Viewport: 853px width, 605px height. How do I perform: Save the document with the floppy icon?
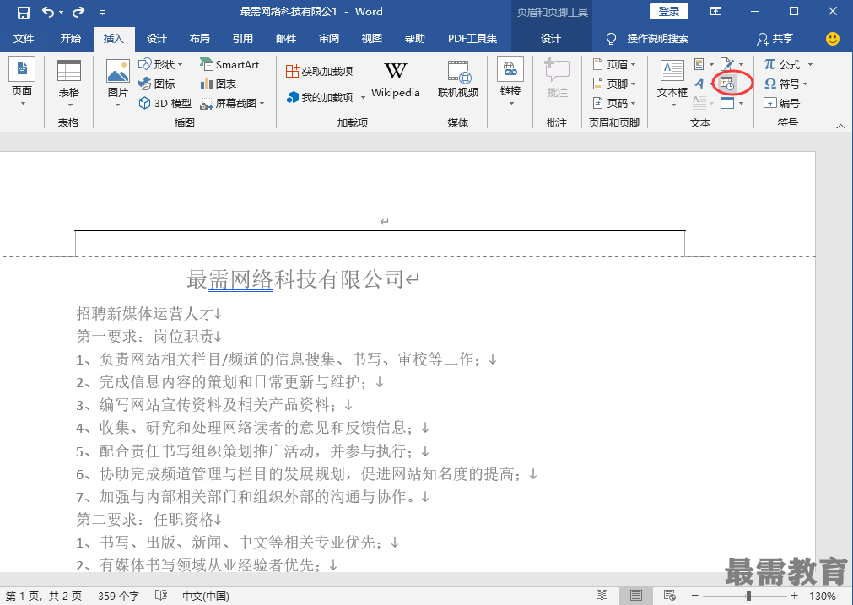click(23, 12)
